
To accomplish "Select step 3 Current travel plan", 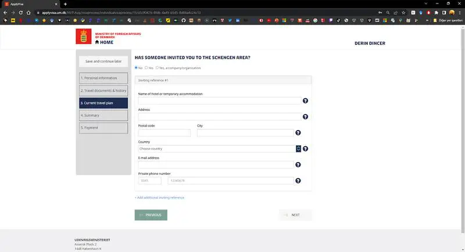I will [x=103, y=103].
